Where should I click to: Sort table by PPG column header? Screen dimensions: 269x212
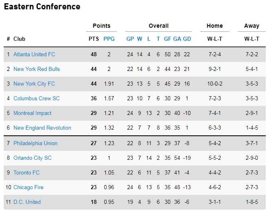pos(109,39)
